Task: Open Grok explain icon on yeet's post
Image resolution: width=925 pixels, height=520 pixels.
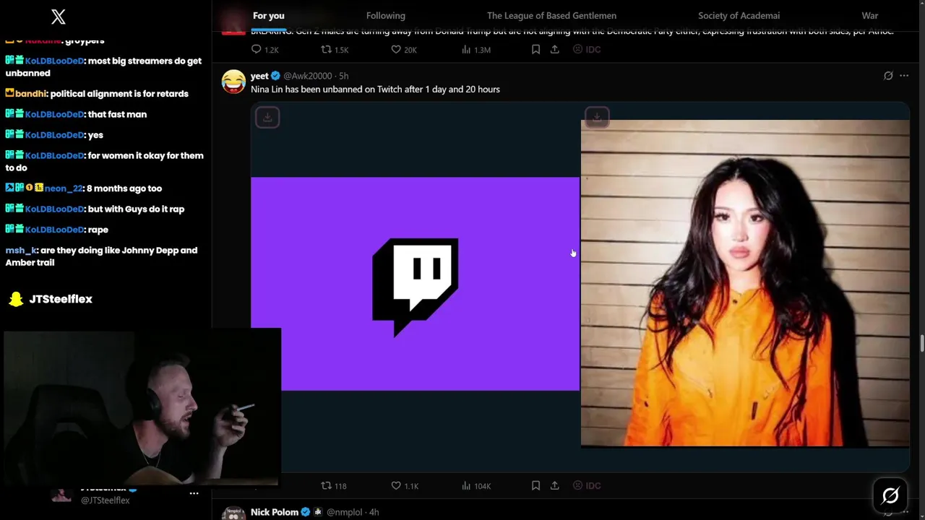Action: tap(888, 76)
